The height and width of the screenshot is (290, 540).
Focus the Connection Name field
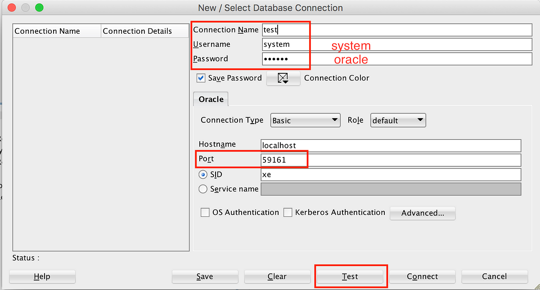coord(397,30)
